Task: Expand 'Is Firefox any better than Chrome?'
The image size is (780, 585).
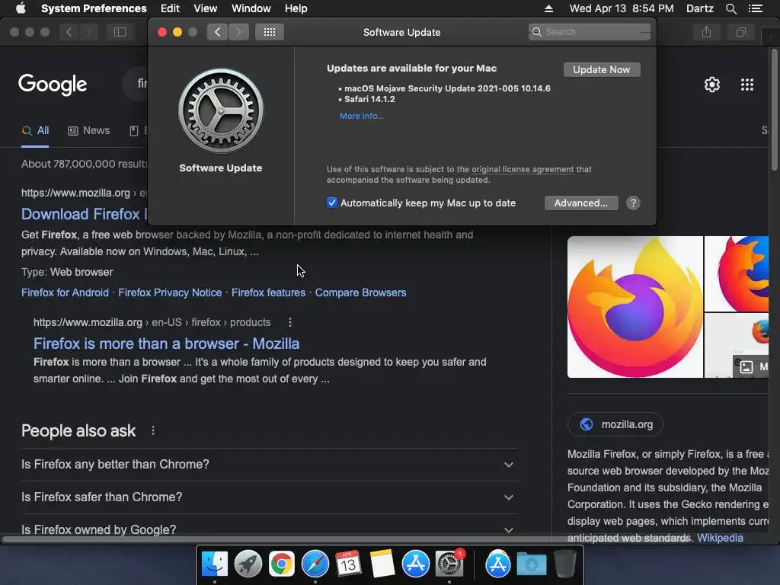Action: click(x=269, y=464)
